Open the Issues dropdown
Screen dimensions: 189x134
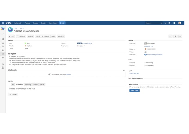click(36, 23)
